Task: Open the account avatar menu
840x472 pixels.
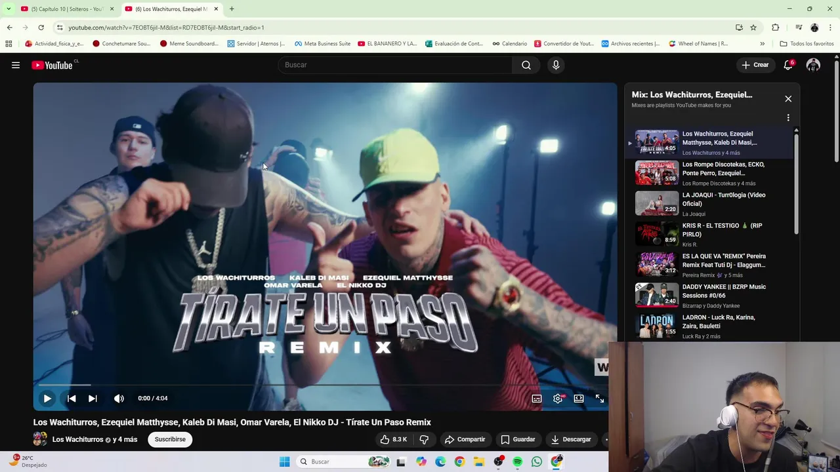Action: click(813, 65)
